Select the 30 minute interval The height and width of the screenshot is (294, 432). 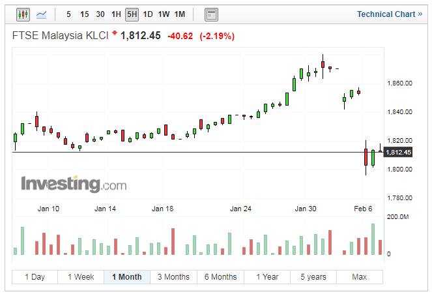(x=100, y=14)
